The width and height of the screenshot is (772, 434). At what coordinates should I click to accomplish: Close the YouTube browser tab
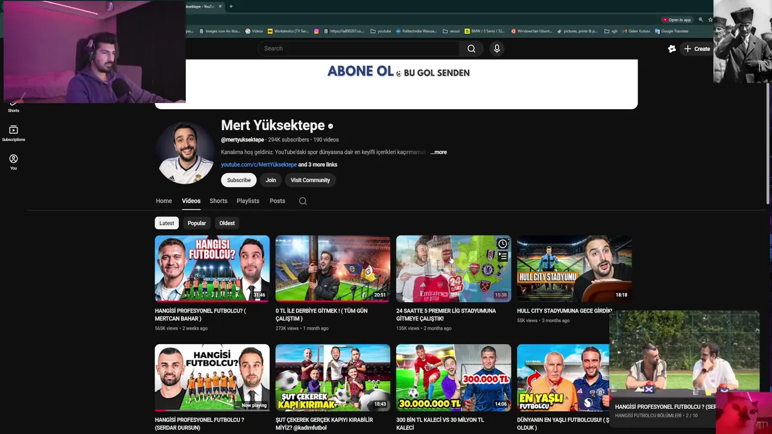coord(220,7)
